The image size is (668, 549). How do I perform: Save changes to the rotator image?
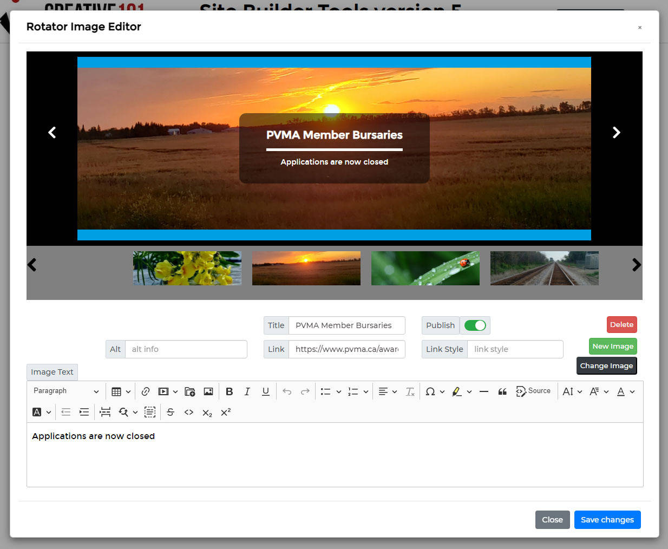click(x=607, y=520)
